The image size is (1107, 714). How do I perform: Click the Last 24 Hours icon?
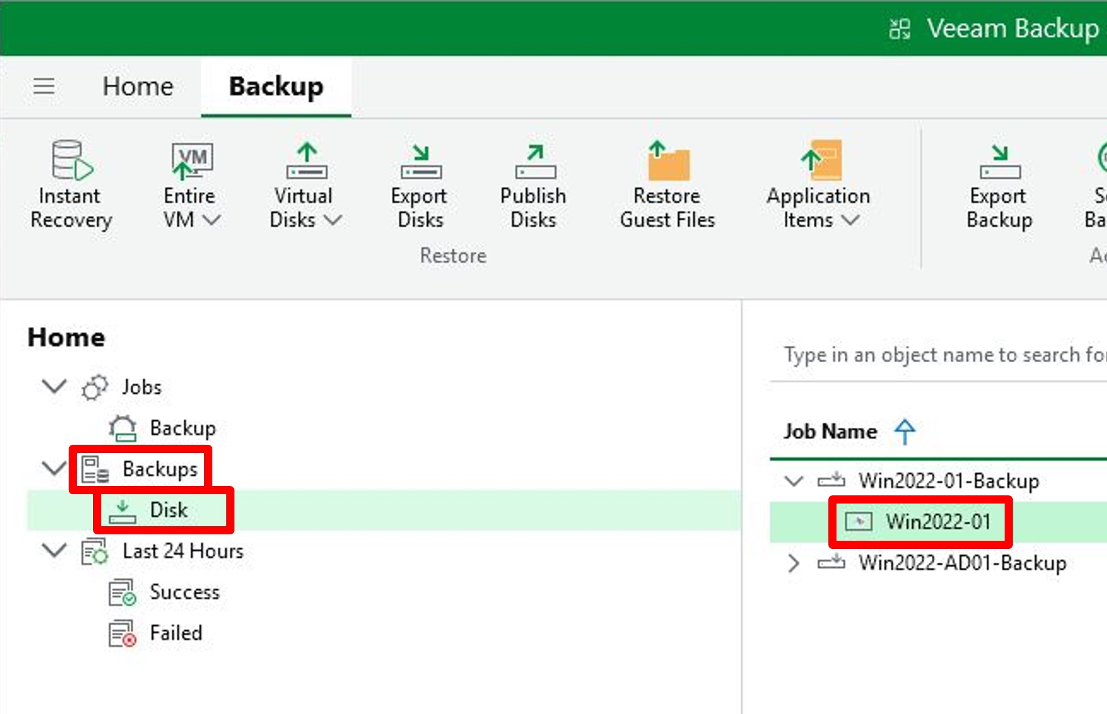95,551
